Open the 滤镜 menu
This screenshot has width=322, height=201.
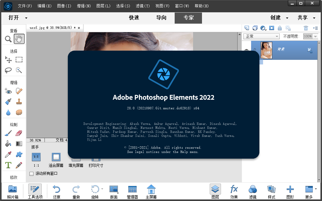143,6
